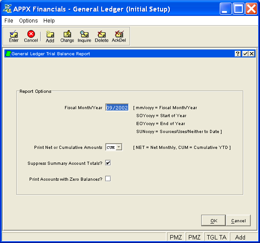
Task: Select the Add toolbar icon
Action: [50, 36]
